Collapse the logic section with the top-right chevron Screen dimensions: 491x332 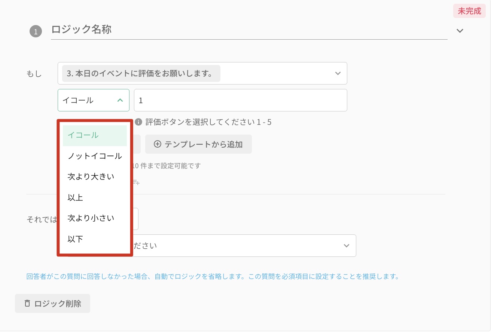click(460, 31)
